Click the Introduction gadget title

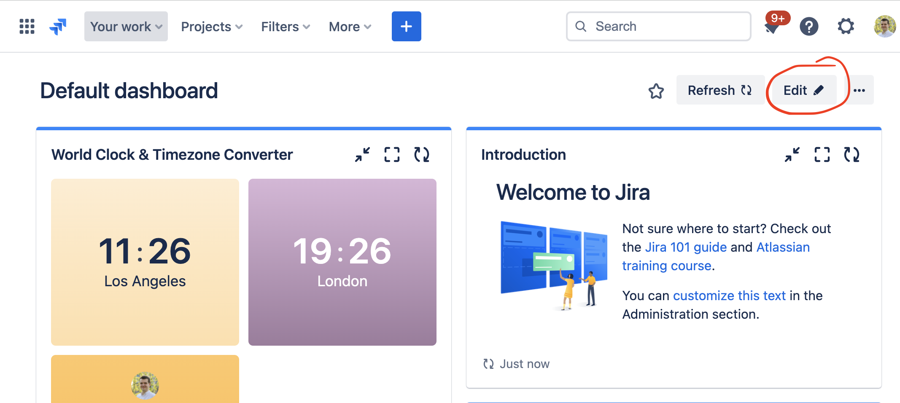click(523, 155)
